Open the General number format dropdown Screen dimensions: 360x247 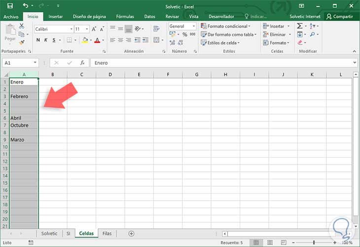[194, 26]
